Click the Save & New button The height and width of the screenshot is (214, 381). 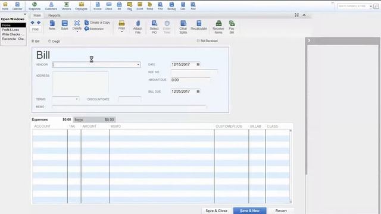point(250,210)
